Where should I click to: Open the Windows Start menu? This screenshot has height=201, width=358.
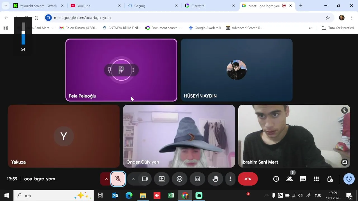click(x=7, y=195)
